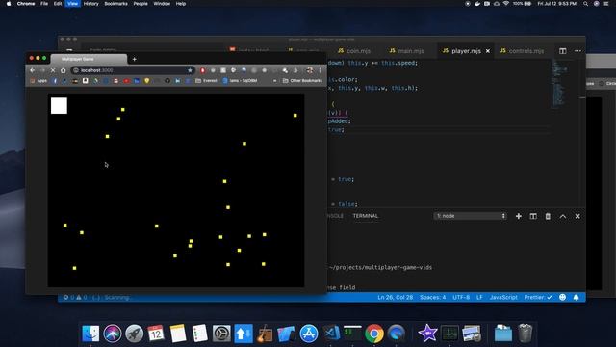Image resolution: width=616 pixels, height=347 pixels.
Task: Click the game canvas mouse cursor location
Action: pyautogui.click(x=106, y=165)
